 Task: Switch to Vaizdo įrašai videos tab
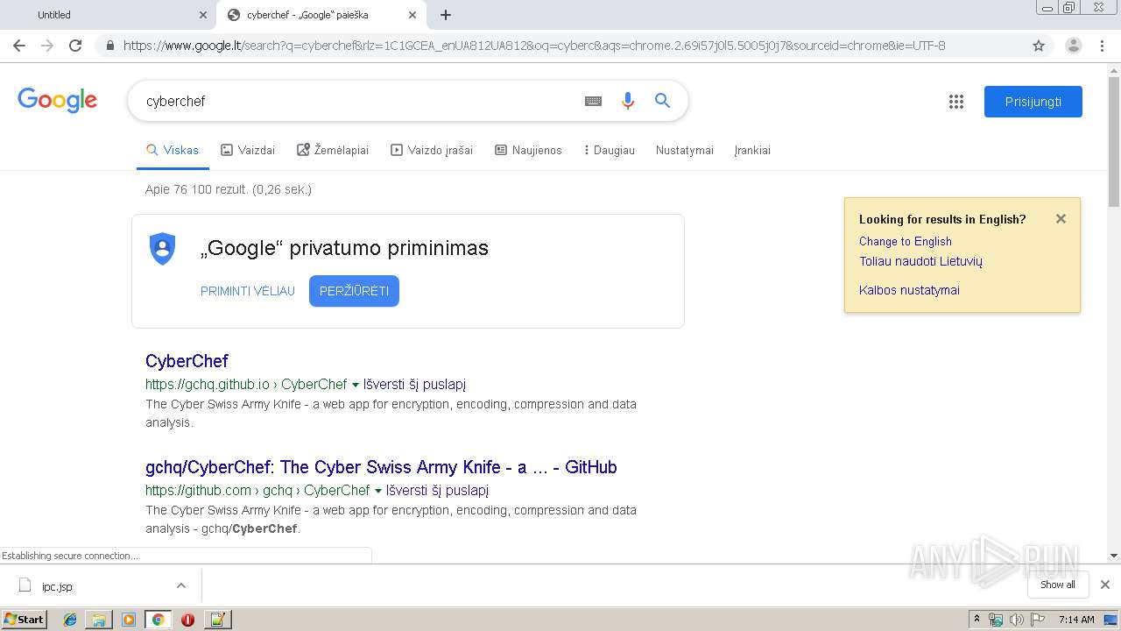tap(432, 150)
